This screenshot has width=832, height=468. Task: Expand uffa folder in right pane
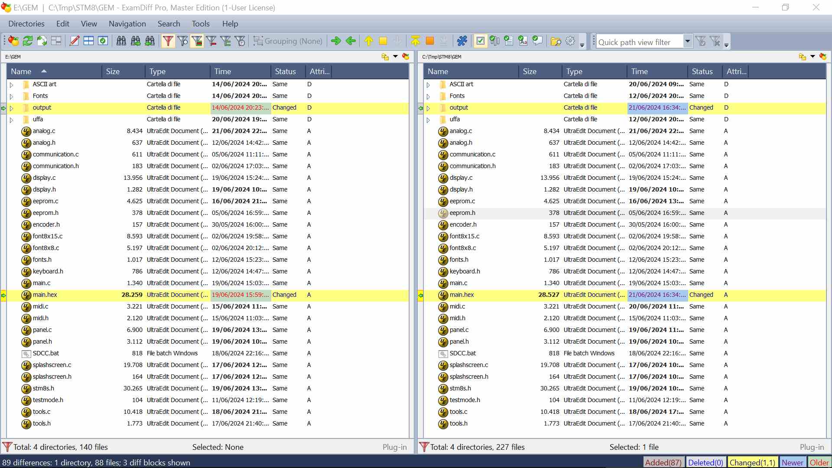429,120
